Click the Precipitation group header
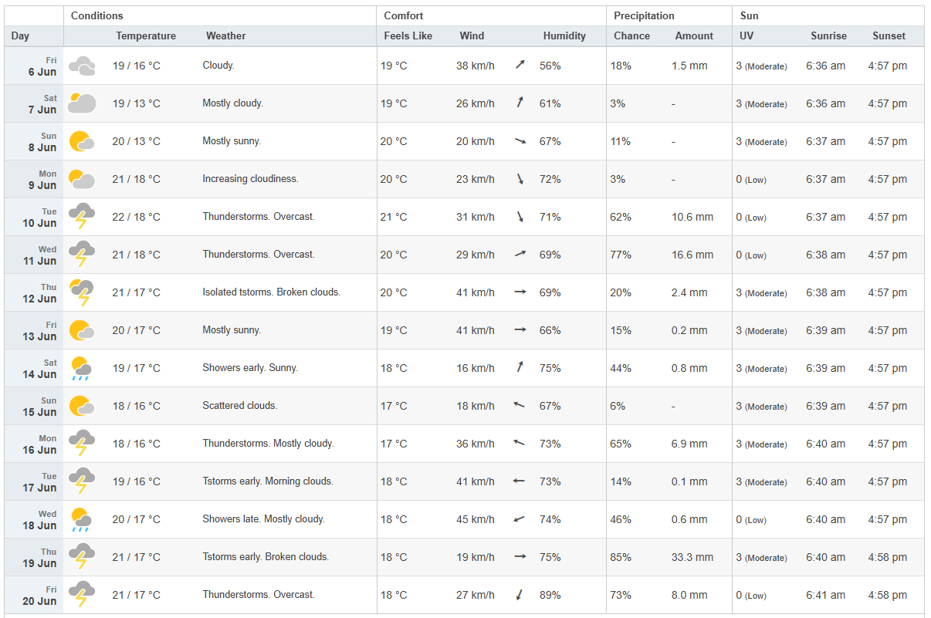Image resolution: width=931 pixels, height=618 pixels. click(x=644, y=16)
